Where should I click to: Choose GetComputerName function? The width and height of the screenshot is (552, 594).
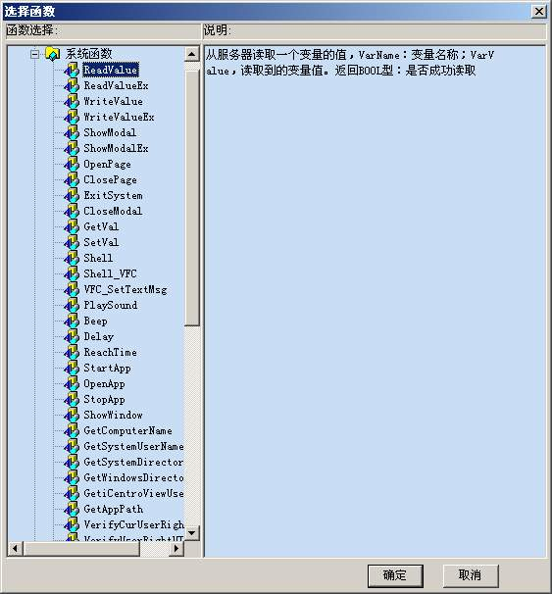[128, 430]
